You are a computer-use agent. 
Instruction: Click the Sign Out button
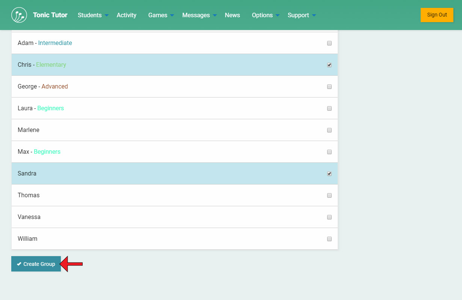(437, 15)
